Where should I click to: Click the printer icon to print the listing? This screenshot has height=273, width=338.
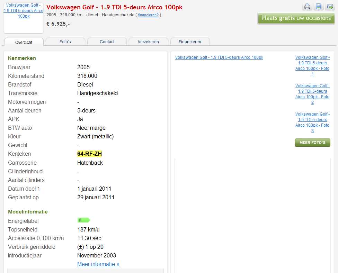307,7
